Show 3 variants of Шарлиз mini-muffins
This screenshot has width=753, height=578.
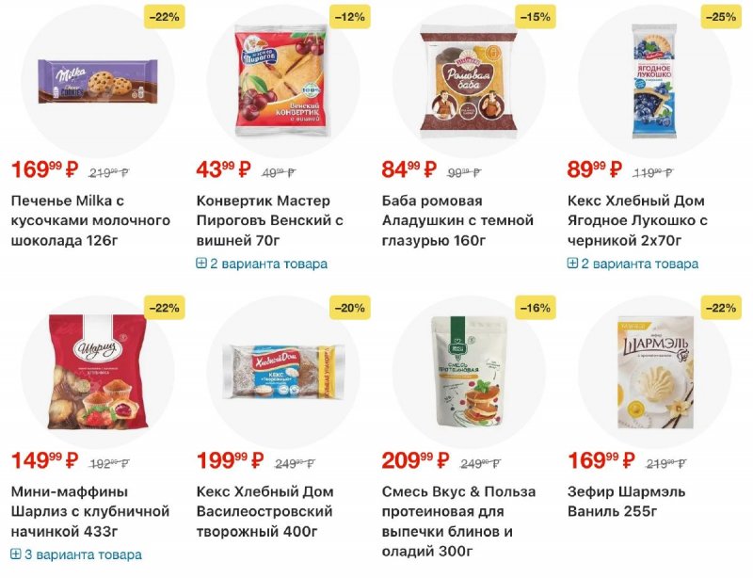tap(76, 554)
